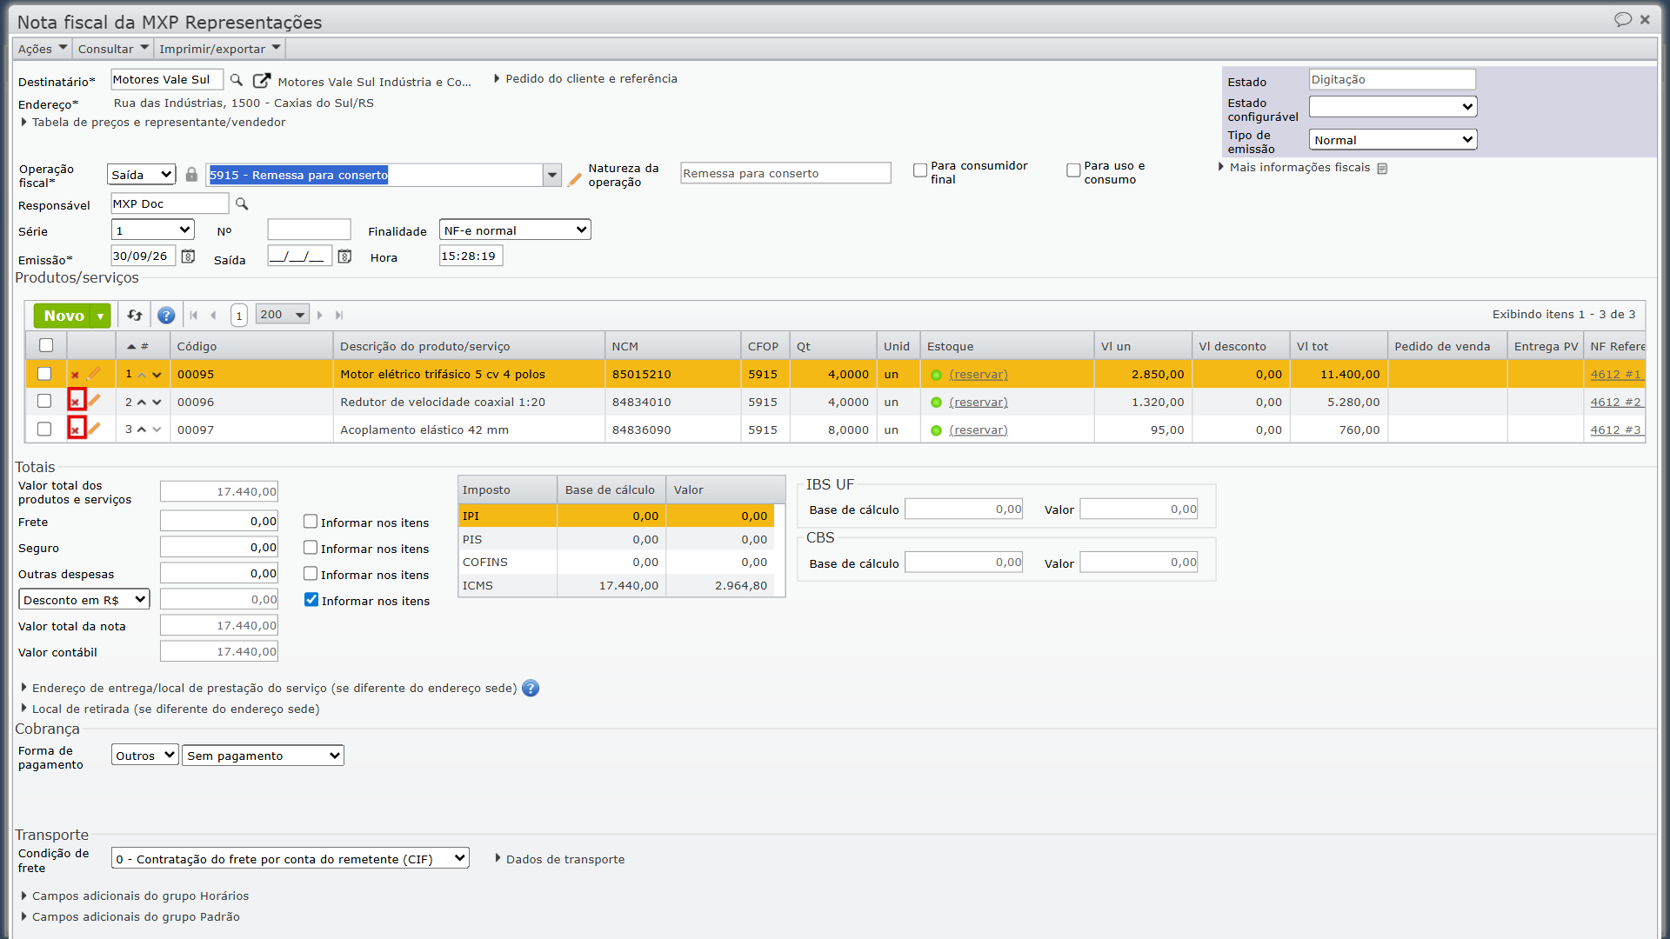Open Emissão date calendar picker
This screenshot has height=939, width=1670.
188,256
